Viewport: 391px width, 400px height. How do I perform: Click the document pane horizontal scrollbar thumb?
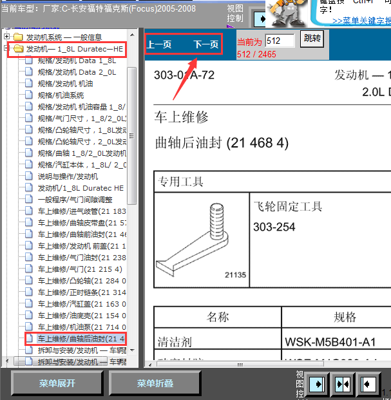[x=240, y=365]
